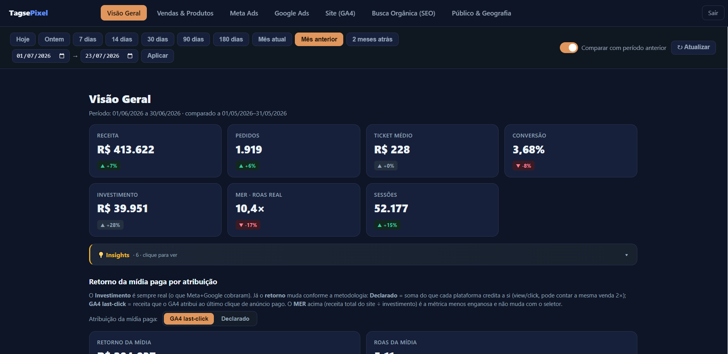Choose the 30 dias range

157,39
